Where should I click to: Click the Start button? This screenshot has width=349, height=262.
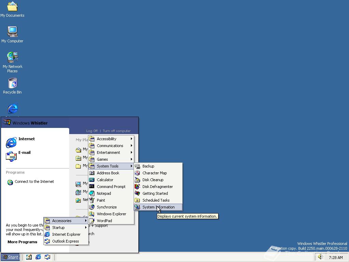(10, 257)
